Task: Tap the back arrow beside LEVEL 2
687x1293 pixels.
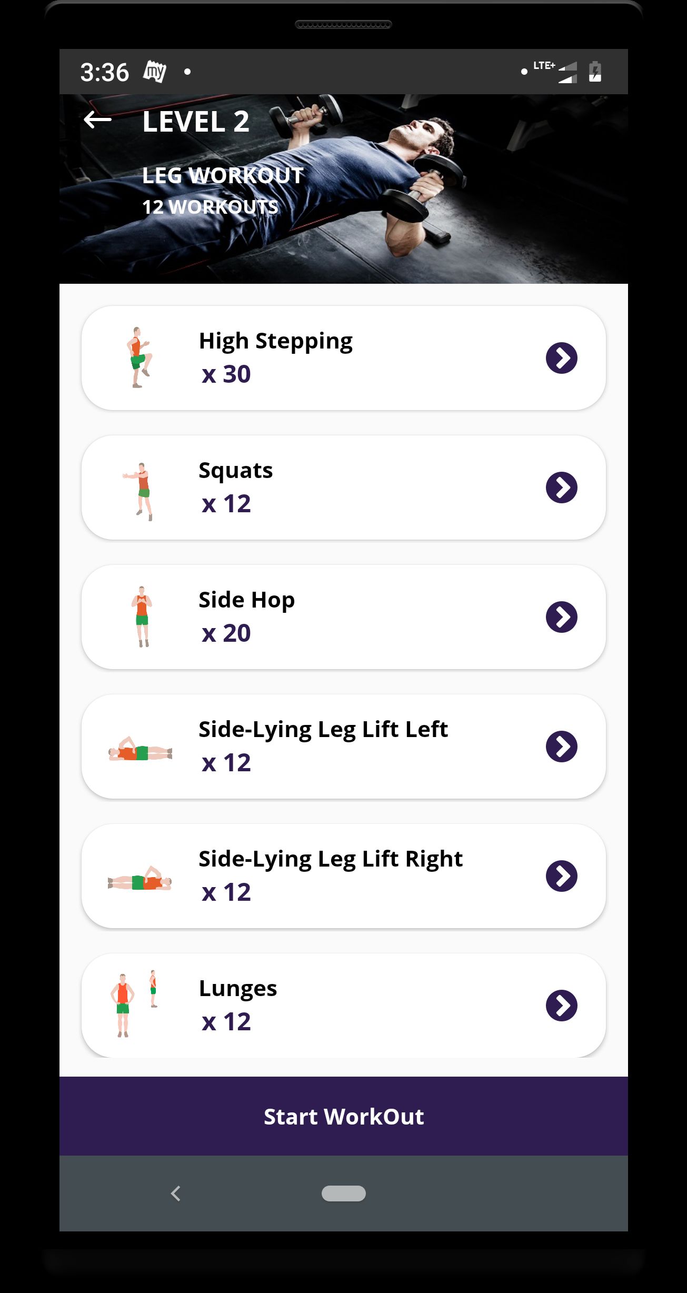Action: click(97, 121)
